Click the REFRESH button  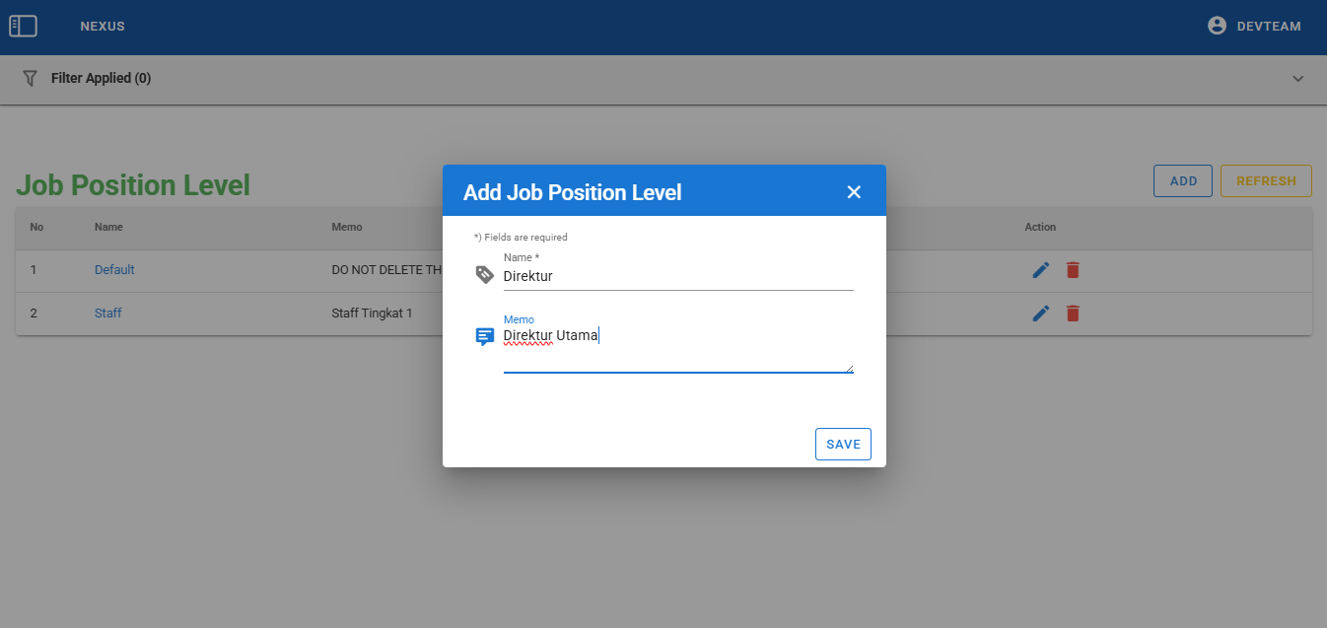pos(1266,181)
